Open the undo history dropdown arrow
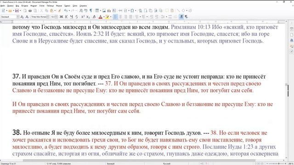Screen dimensions: 294x165 pyautogui.click(x=69, y=11)
